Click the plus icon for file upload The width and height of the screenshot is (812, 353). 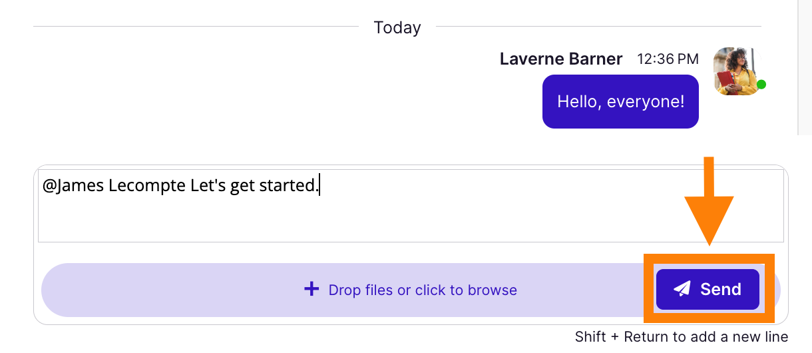point(311,289)
